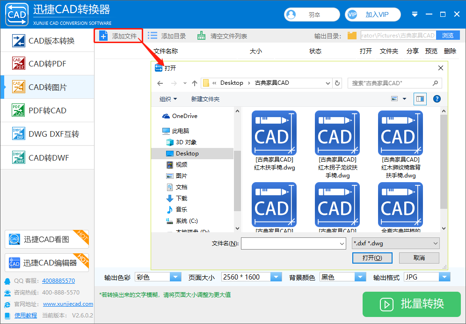Open the title bar dropdown menu icon

click(x=415, y=15)
